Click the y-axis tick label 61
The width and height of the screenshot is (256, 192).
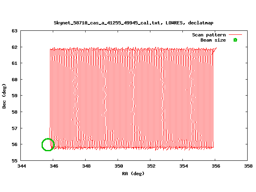pos(14,63)
